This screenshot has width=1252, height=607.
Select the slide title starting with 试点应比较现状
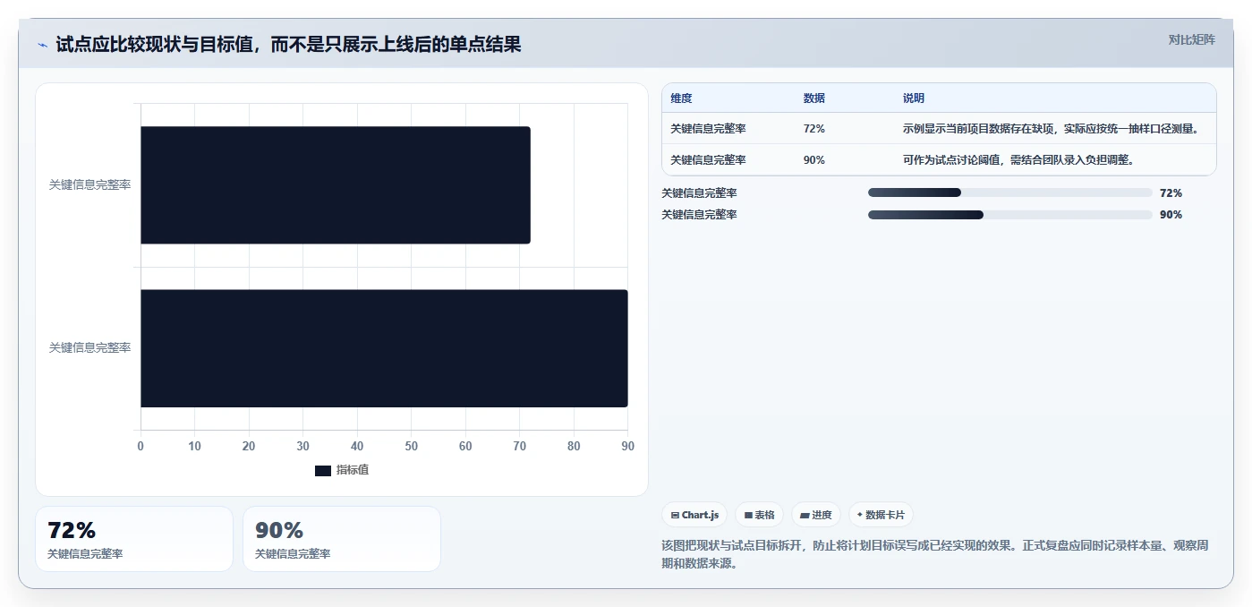point(288,44)
